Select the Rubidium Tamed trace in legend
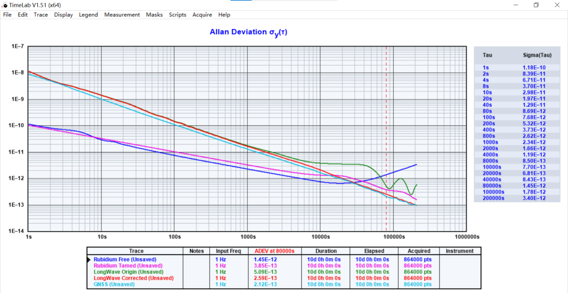Image resolution: width=568 pixels, height=293 pixels. 128,266
